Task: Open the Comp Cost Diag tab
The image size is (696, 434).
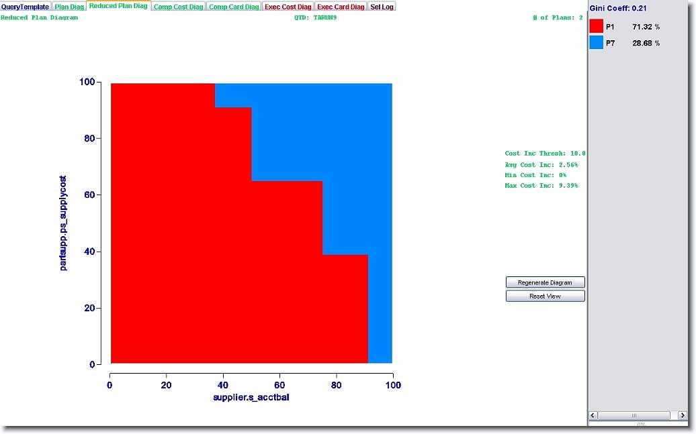Action: (x=178, y=7)
